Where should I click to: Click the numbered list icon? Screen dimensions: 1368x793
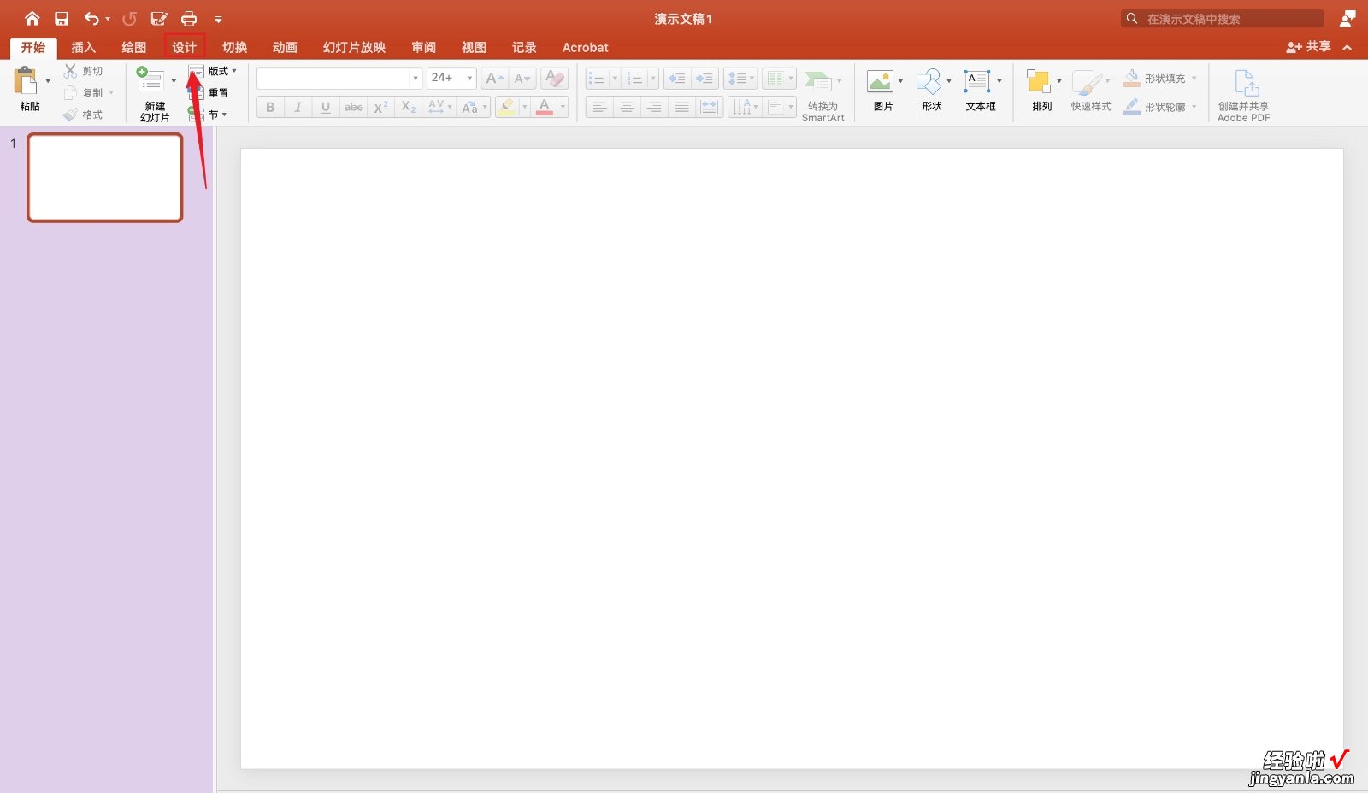click(x=634, y=79)
